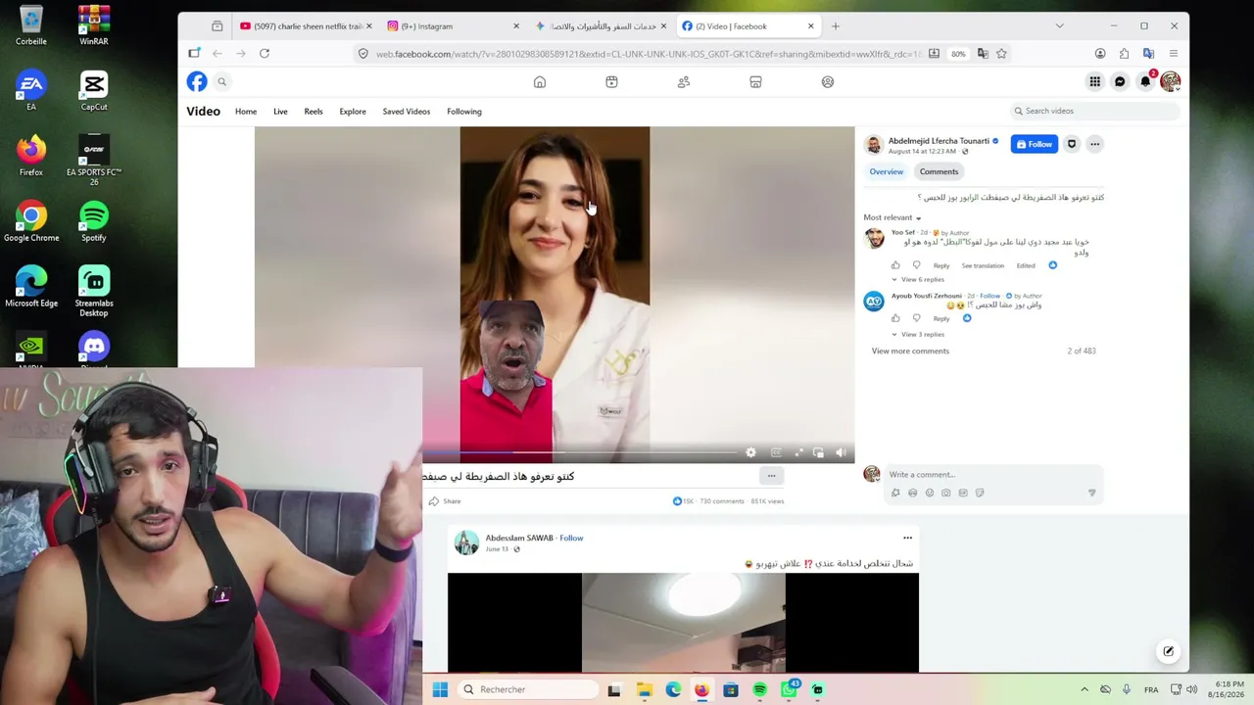Toggle picture-in-picture mini player

(x=819, y=452)
